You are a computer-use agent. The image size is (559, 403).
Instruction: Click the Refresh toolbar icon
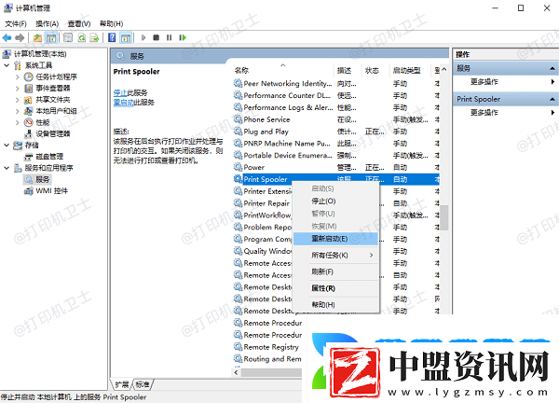(x=82, y=37)
